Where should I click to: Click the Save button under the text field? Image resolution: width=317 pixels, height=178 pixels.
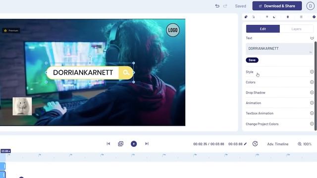coord(252,60)
